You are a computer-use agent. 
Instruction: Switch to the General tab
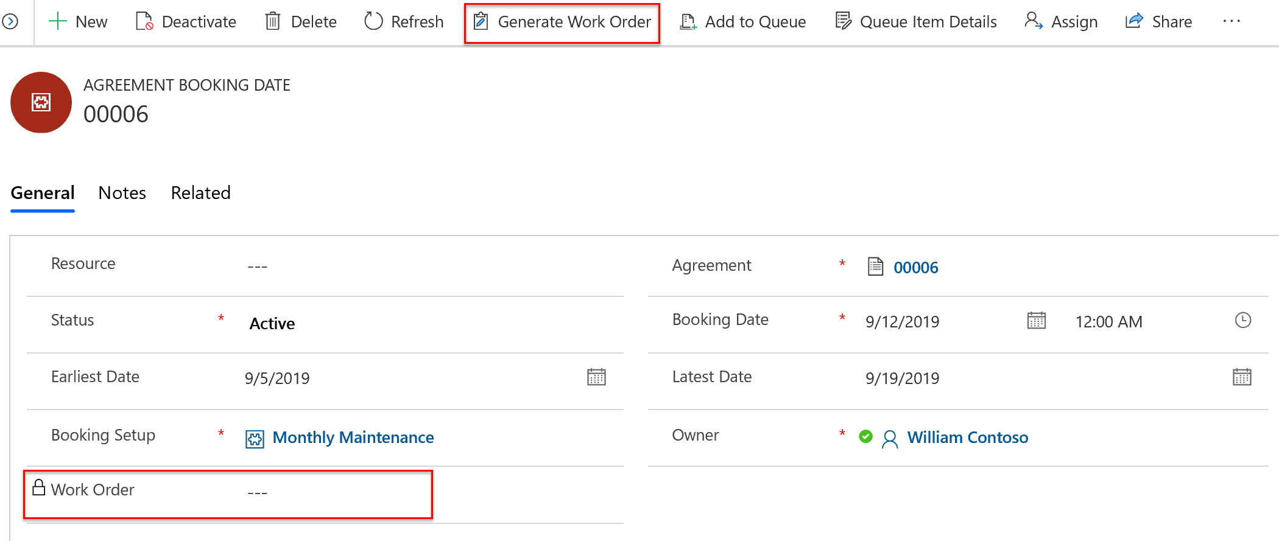pos(43,193)
